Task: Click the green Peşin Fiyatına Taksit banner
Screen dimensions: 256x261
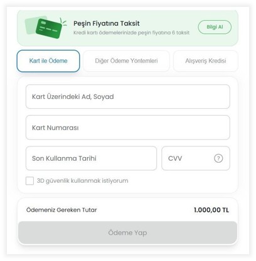Action: [127, 28]
